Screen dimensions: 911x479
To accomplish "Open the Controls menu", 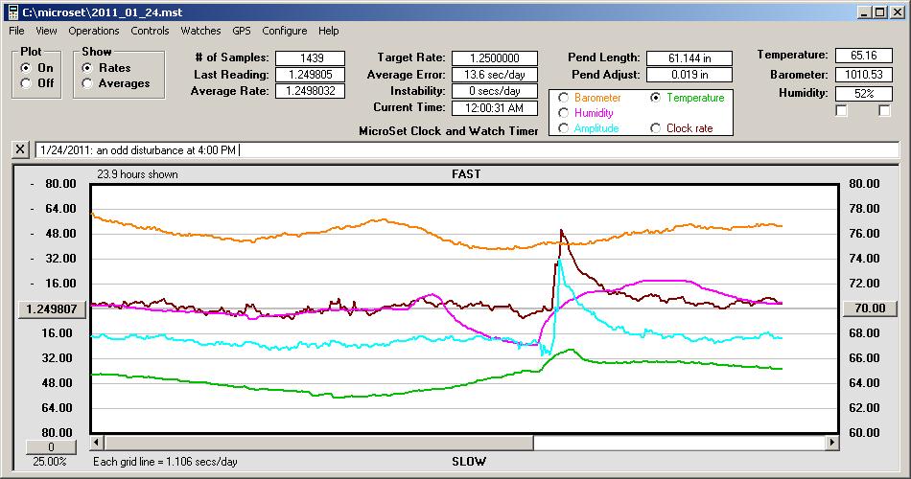I will click(x=150, y=31).
